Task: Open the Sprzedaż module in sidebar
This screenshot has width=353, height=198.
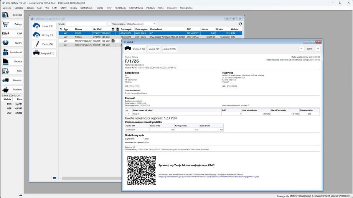Action: point(12,15)
